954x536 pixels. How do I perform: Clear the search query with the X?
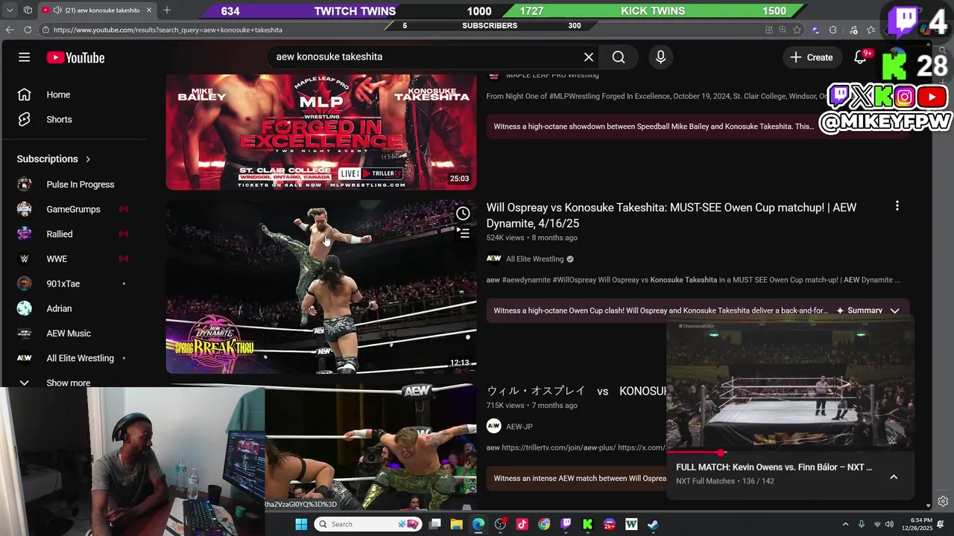click(x=589, y=57)
